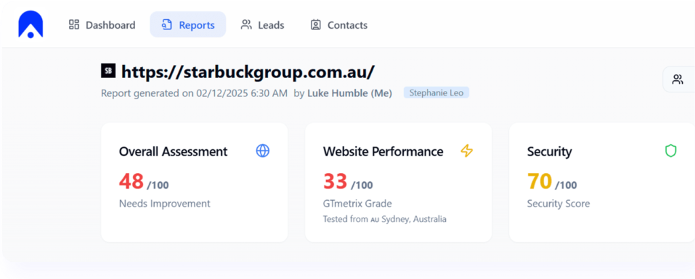This screenshot has height=279, width=695.
Task: Click the Overall Assessment score of 48
Action: click(x=132, y=181)
